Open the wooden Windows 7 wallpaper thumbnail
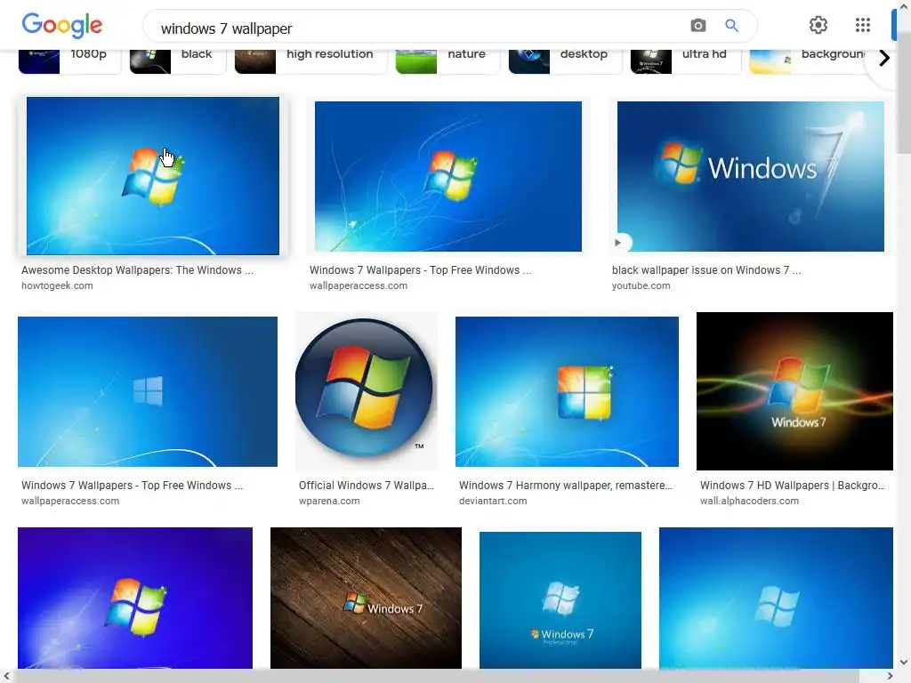Screen dimensions: 911x683 coord(366,598)
